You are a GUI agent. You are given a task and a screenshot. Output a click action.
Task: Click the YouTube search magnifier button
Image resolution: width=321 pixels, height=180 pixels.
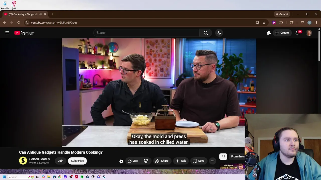click(206, 33)
